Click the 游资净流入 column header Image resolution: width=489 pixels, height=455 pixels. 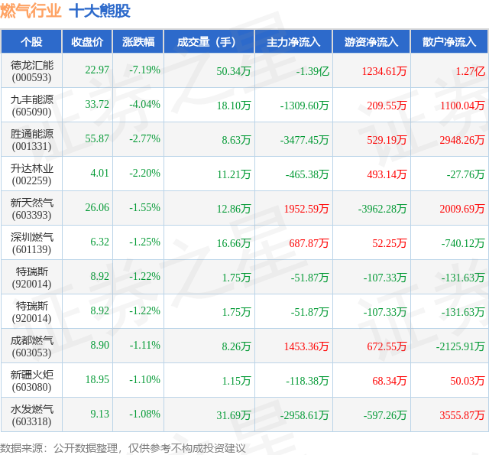click(x=371, y=41)
